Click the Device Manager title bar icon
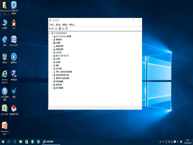The image size is (193, 145). (x=50, y=20)
